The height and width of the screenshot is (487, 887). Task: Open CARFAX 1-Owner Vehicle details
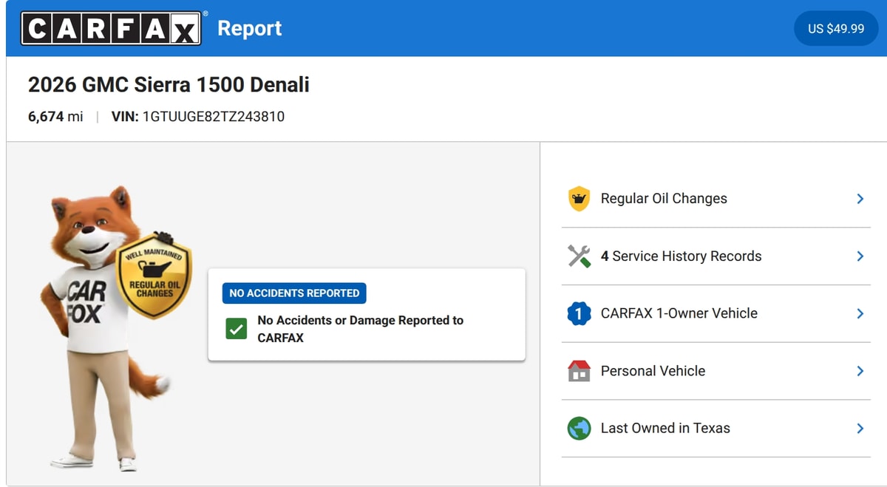[x=716, y=313]
